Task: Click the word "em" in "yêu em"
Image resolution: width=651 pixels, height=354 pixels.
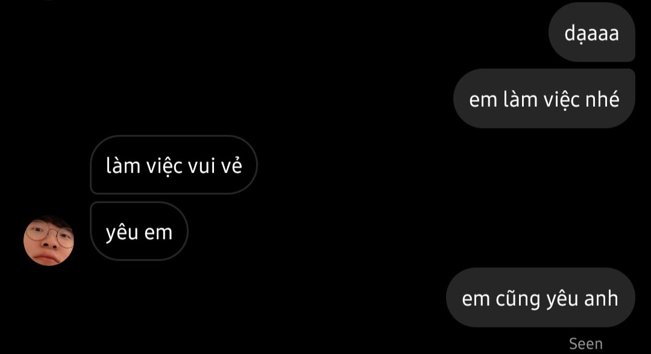Action: [x=158, y=233]
